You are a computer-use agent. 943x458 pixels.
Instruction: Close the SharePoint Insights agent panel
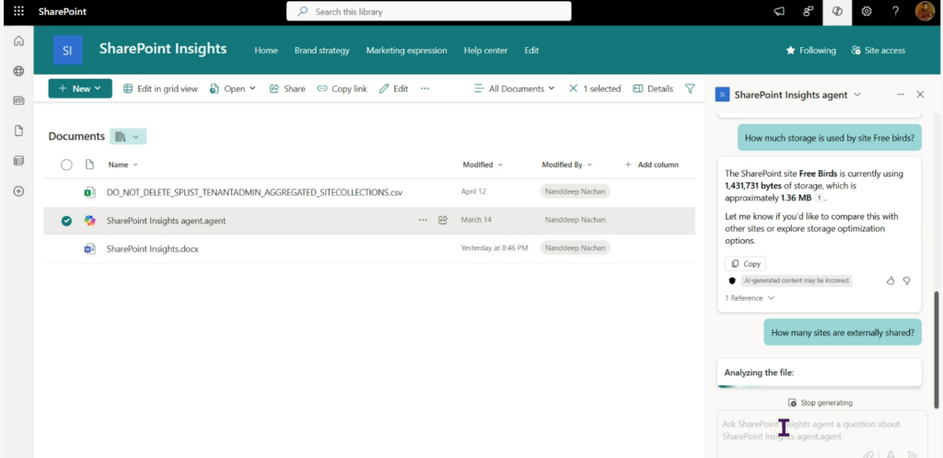920,94
